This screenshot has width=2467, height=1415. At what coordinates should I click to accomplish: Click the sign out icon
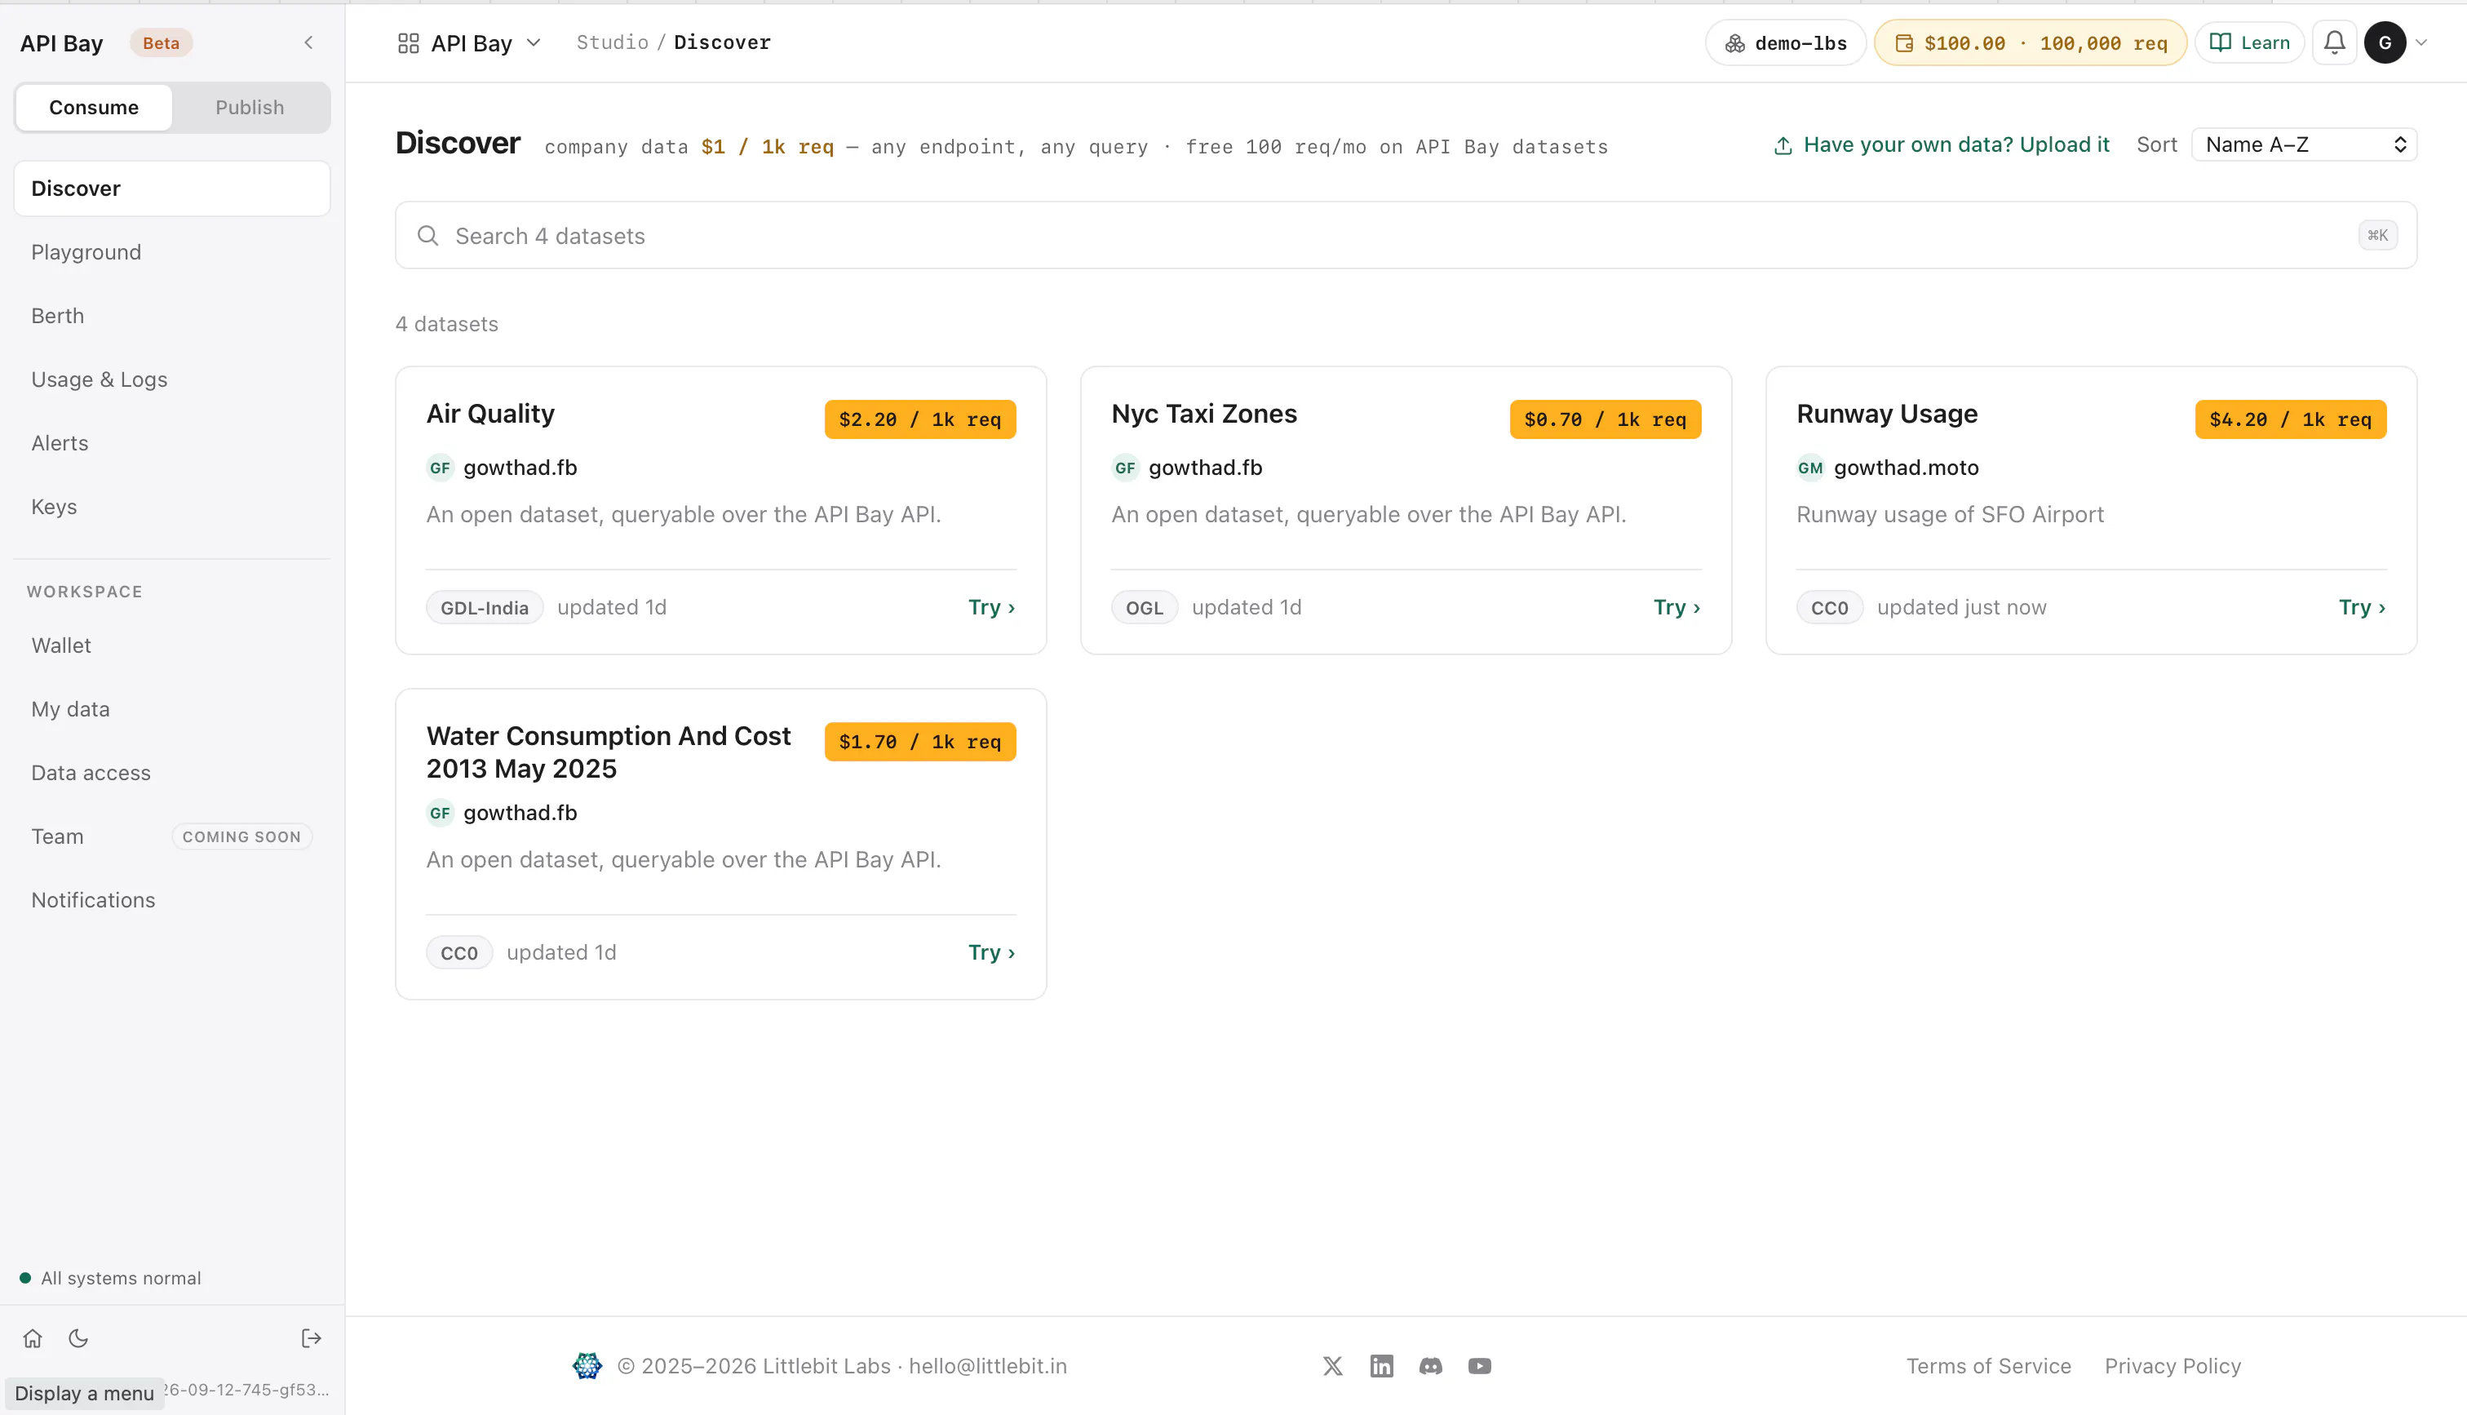[x=311, y=1338]
